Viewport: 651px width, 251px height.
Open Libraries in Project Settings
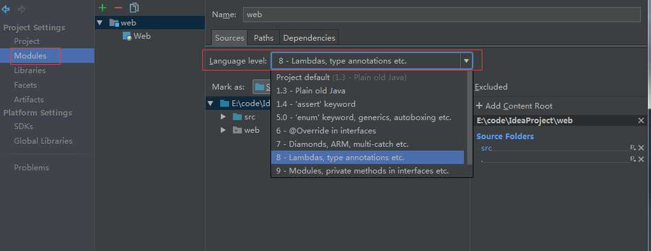[x=30, y=71]
